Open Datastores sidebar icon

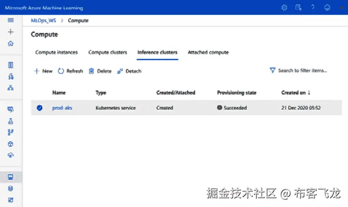tap(11, 189)
